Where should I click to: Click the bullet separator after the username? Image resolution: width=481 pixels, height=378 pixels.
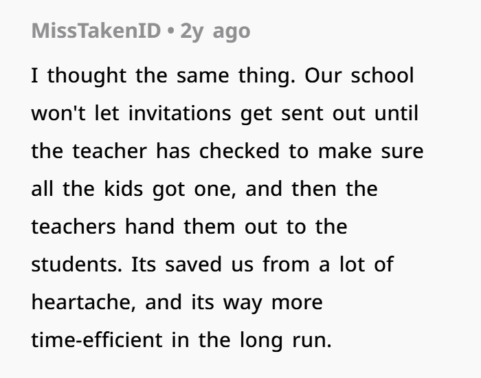coord(170,32)
